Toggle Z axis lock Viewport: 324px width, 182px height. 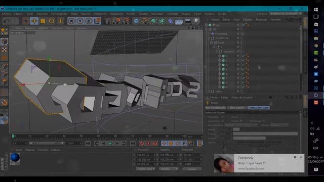point(89,21)
